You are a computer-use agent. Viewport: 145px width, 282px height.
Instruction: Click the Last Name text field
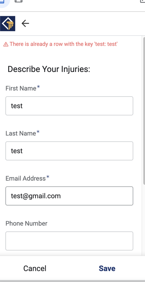69,151
